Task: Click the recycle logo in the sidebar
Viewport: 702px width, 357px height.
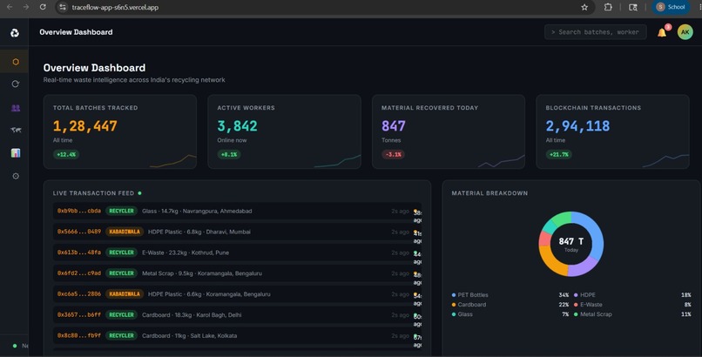Action: point(15,33)
